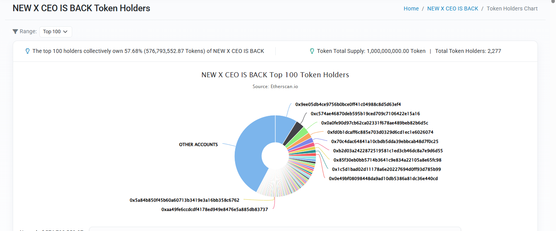Click the OTHER ACCOUNTS label

198,144
